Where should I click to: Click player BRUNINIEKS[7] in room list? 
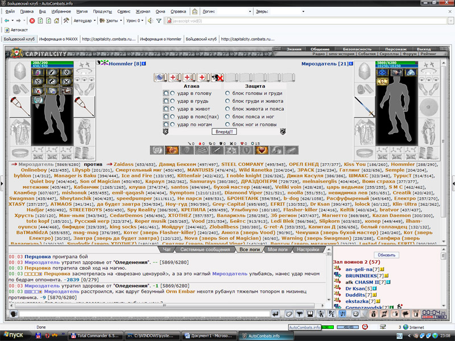[x=365, y=276]
